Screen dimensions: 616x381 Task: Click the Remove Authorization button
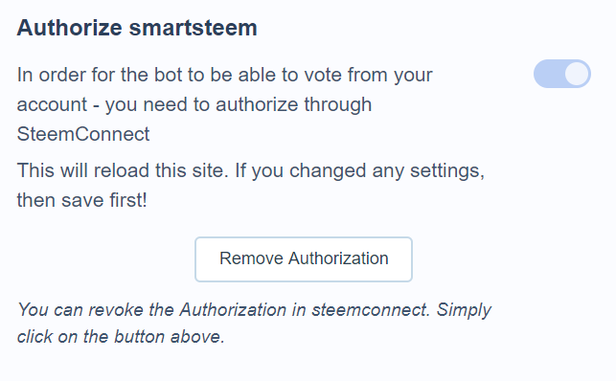pyautogui.click(x=304, y=259)
